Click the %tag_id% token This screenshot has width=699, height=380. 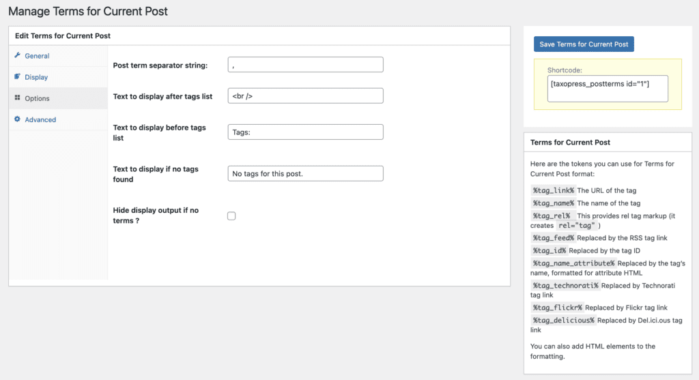550,250
